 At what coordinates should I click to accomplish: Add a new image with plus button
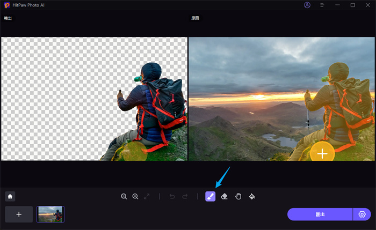(19, 214)
